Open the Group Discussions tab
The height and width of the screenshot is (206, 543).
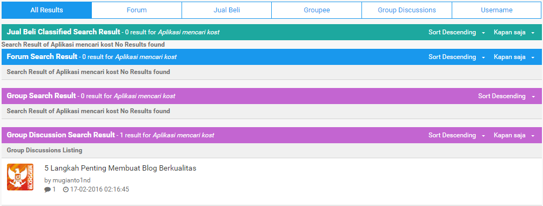[x=407, y=10]
